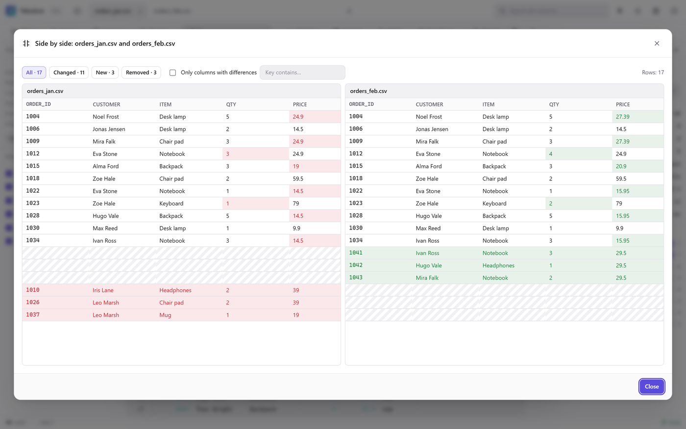Click the 'Rows: 17' counter text

tap(653, 73)
